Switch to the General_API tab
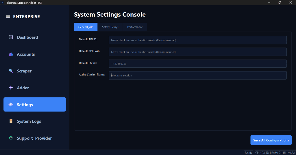 coord(86,27)
